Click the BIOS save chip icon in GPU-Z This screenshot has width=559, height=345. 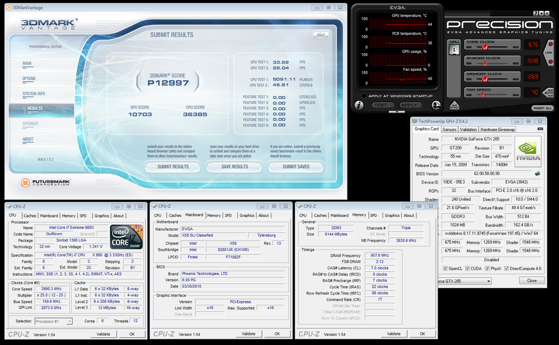click(538, 174)
